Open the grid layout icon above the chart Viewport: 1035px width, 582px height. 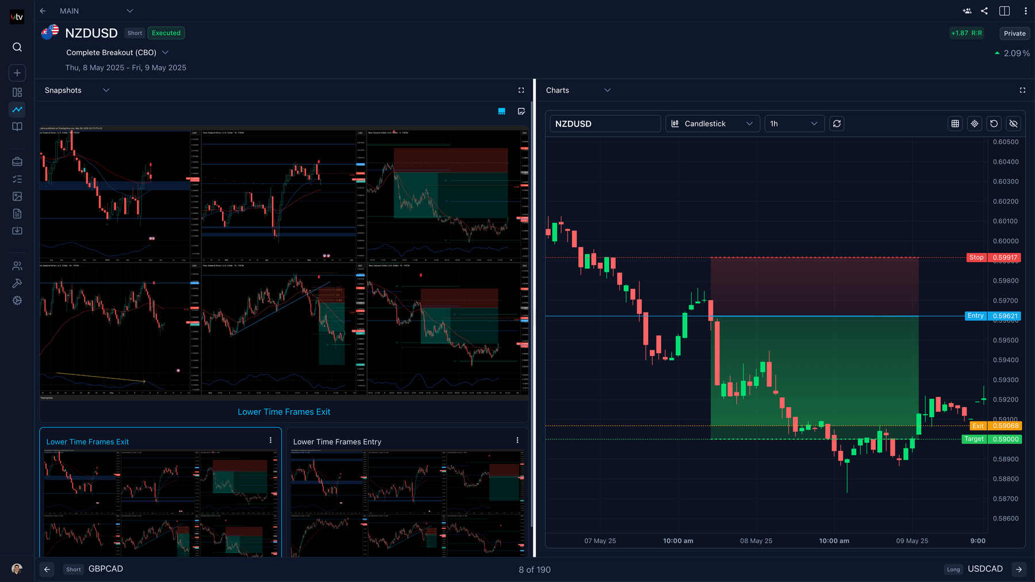(955, 123)
